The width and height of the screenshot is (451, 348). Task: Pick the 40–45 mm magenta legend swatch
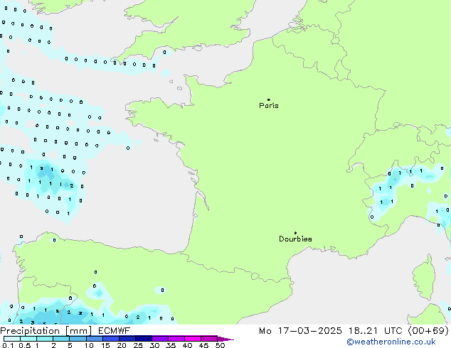(x=193, y=339)
